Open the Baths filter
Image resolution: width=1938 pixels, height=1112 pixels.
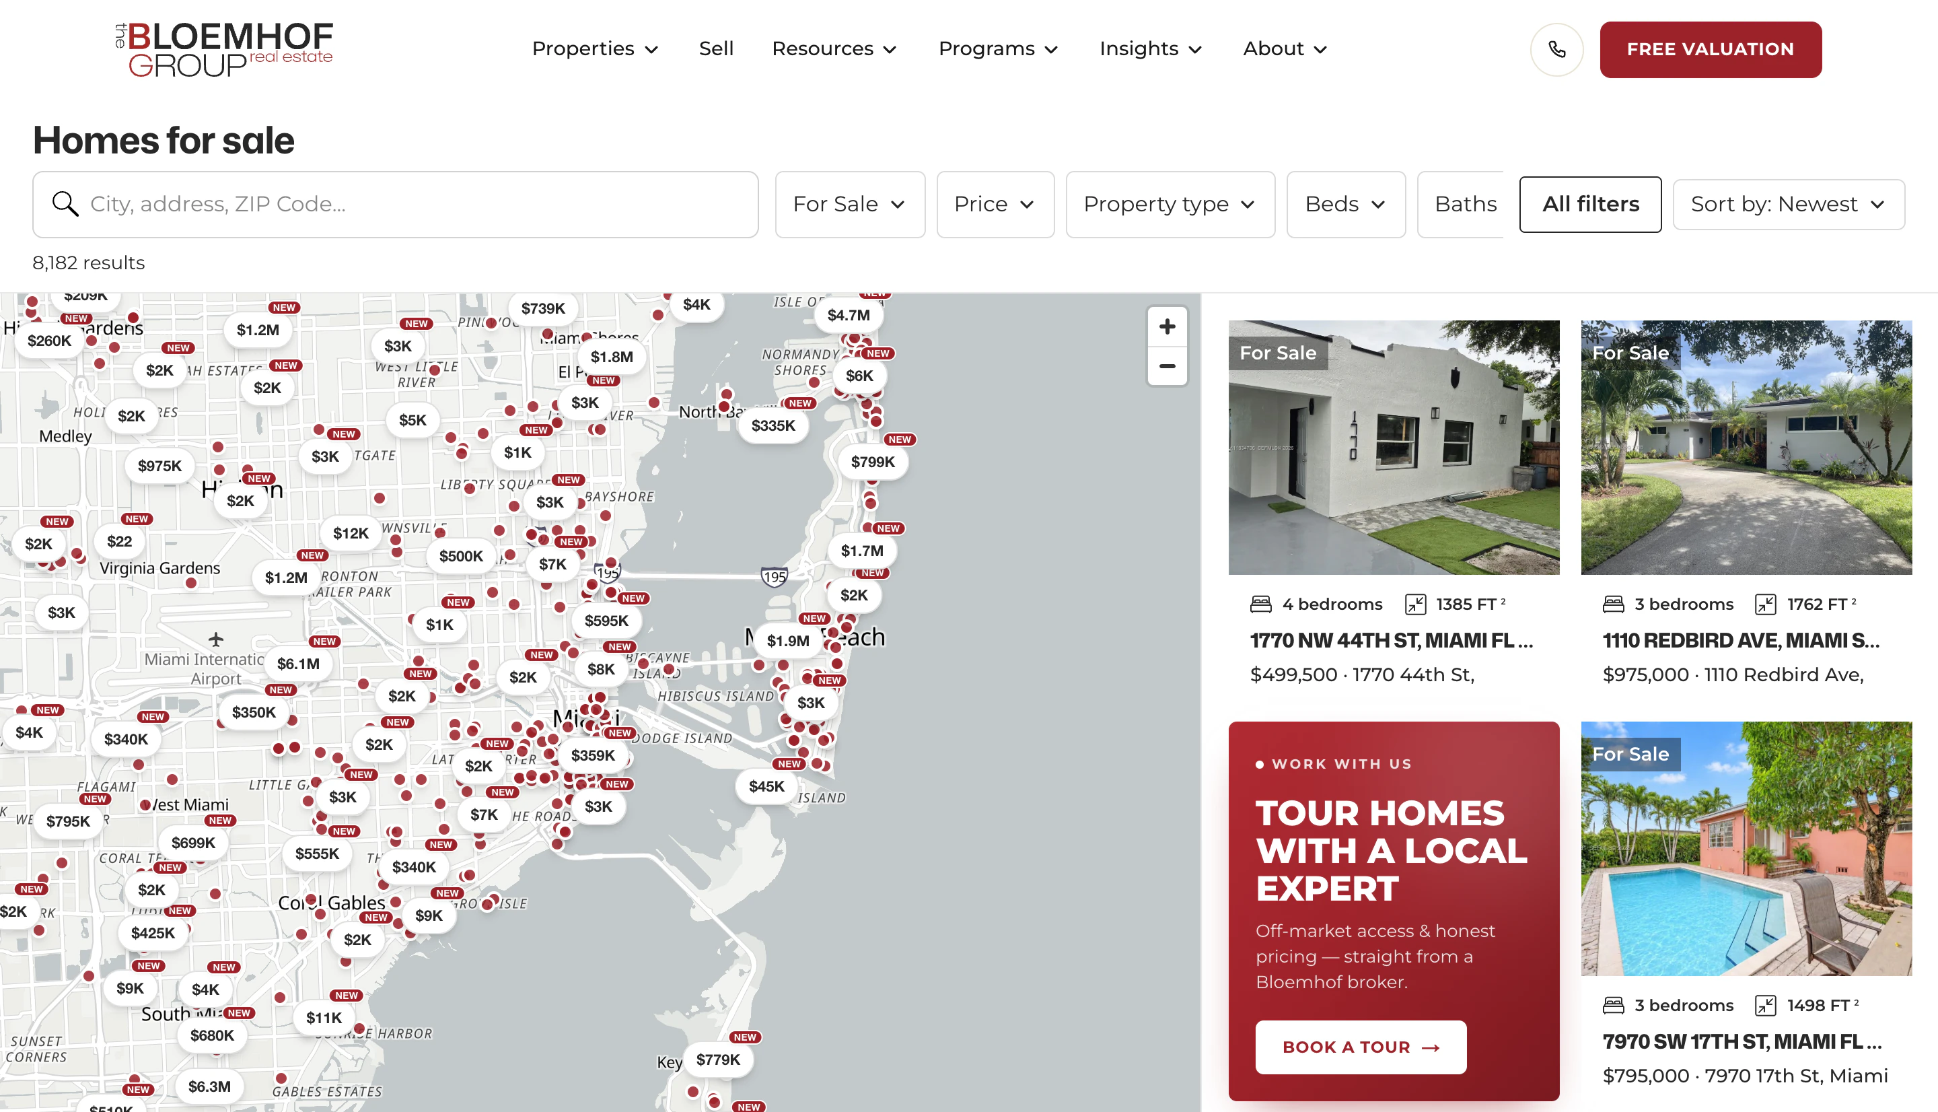click(1461, 205)
